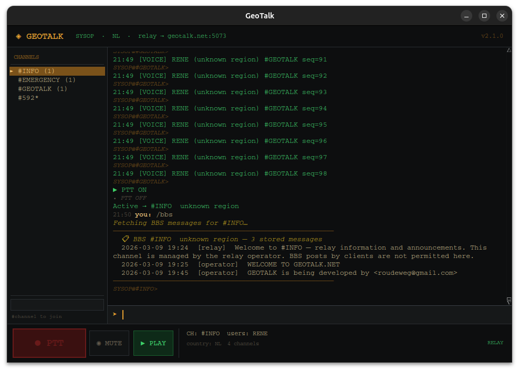Viewport: 519px width, 371px height.
Task: Maximize the GeoTalk window
Action: 484,16
